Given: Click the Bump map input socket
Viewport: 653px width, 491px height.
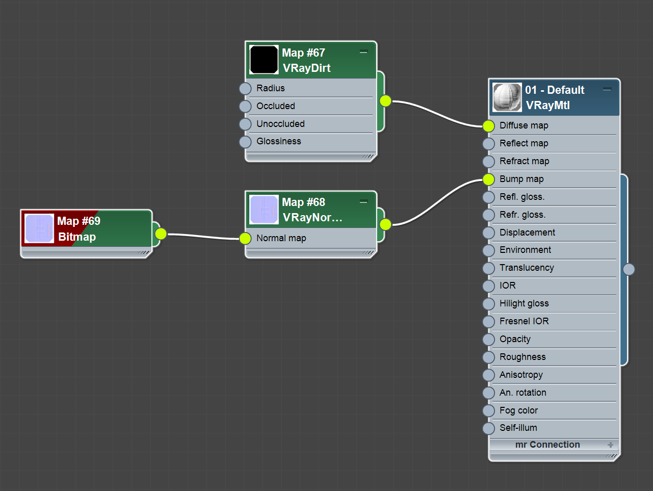Looking at the screenshot, I should pyautogui.click(x=488, y=179).
